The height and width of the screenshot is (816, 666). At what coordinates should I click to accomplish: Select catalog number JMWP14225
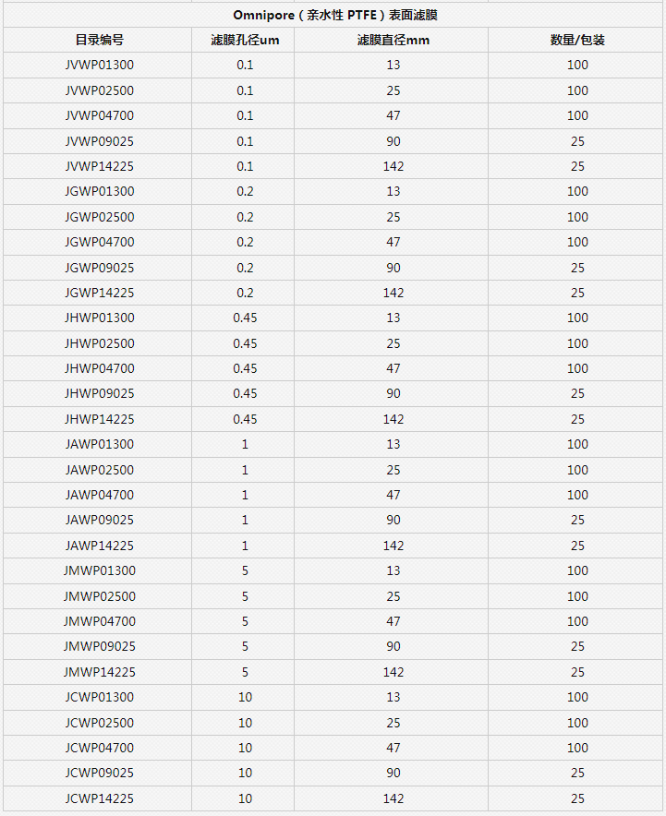(x=100, y=672)
